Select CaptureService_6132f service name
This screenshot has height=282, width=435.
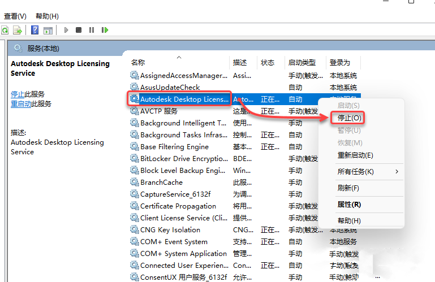click(175, 194)
